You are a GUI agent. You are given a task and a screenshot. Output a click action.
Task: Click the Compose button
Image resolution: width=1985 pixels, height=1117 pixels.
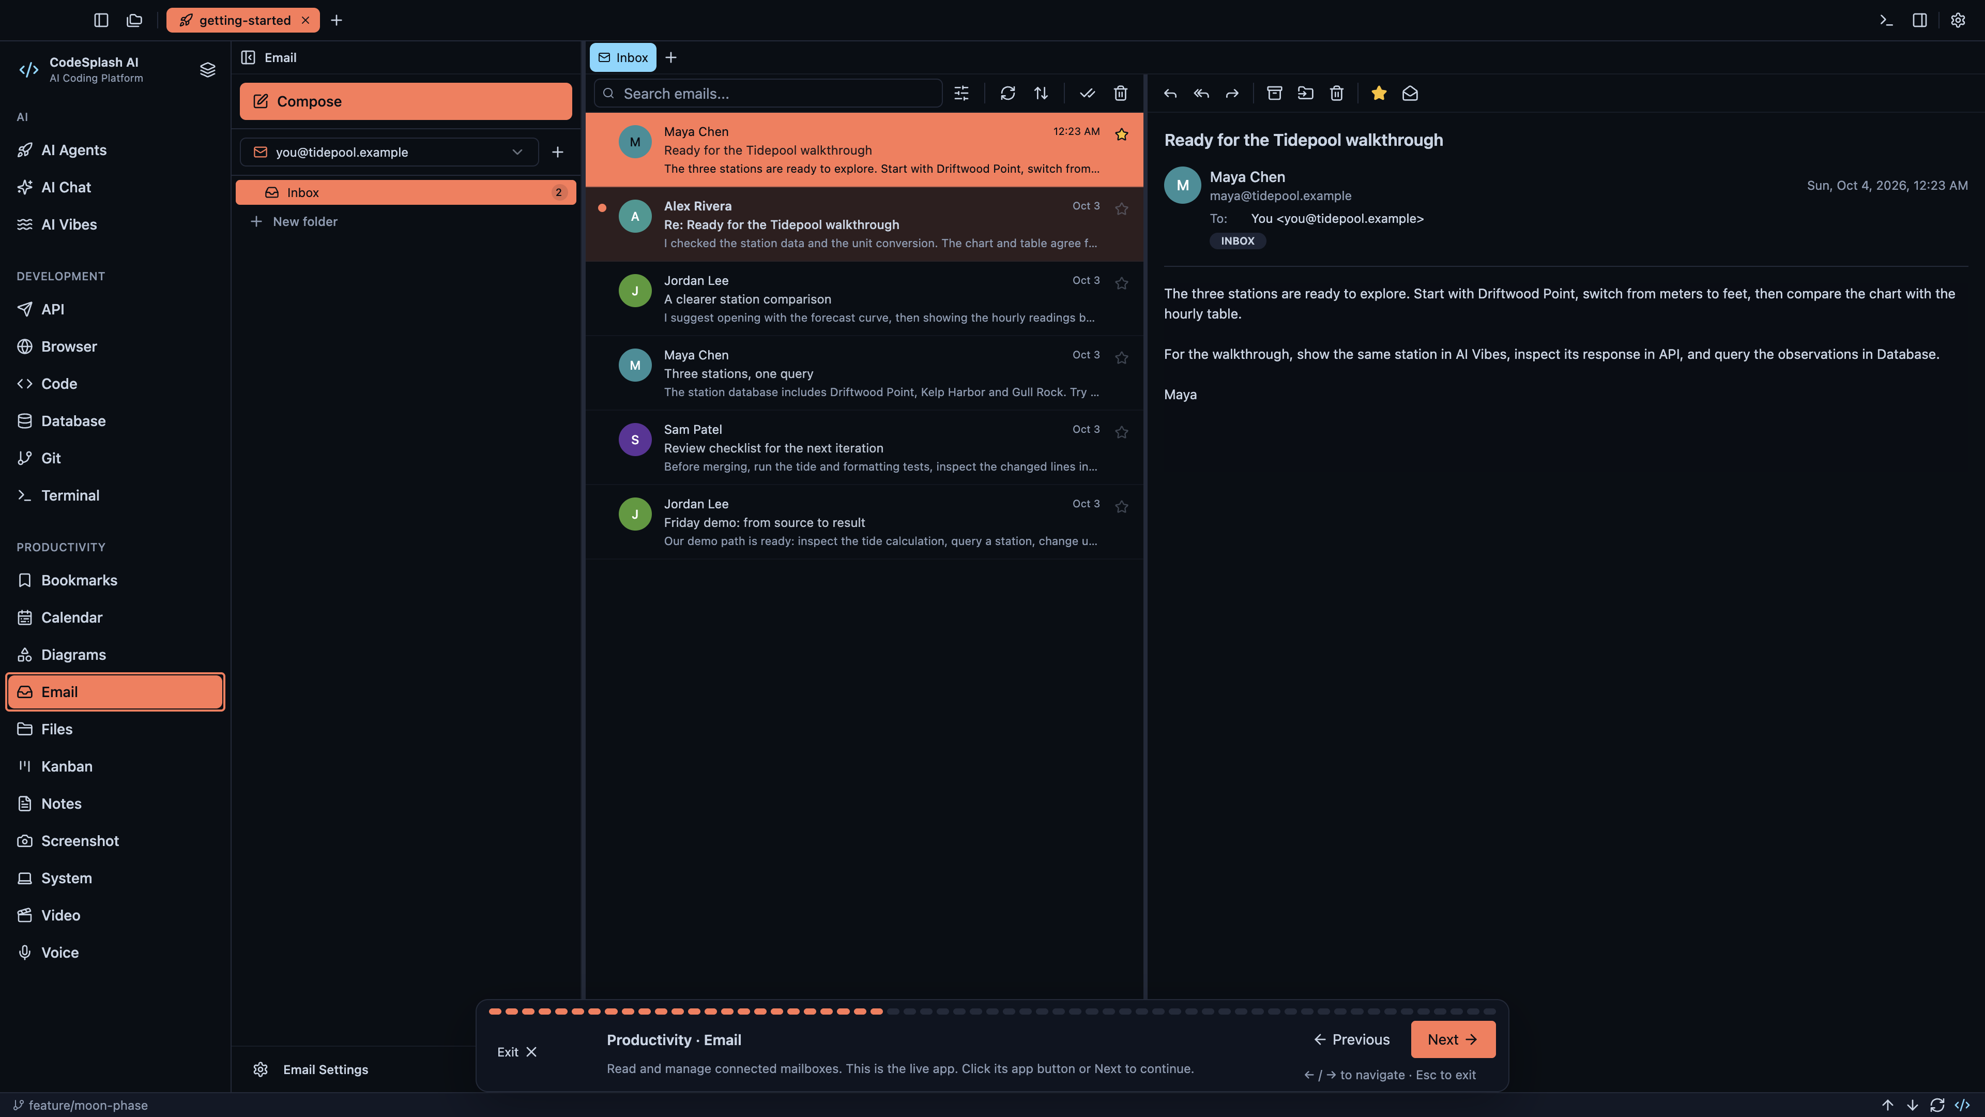405,101
